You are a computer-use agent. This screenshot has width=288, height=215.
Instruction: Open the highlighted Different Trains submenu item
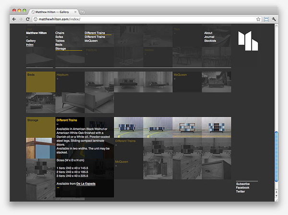[x=95, y=33]
